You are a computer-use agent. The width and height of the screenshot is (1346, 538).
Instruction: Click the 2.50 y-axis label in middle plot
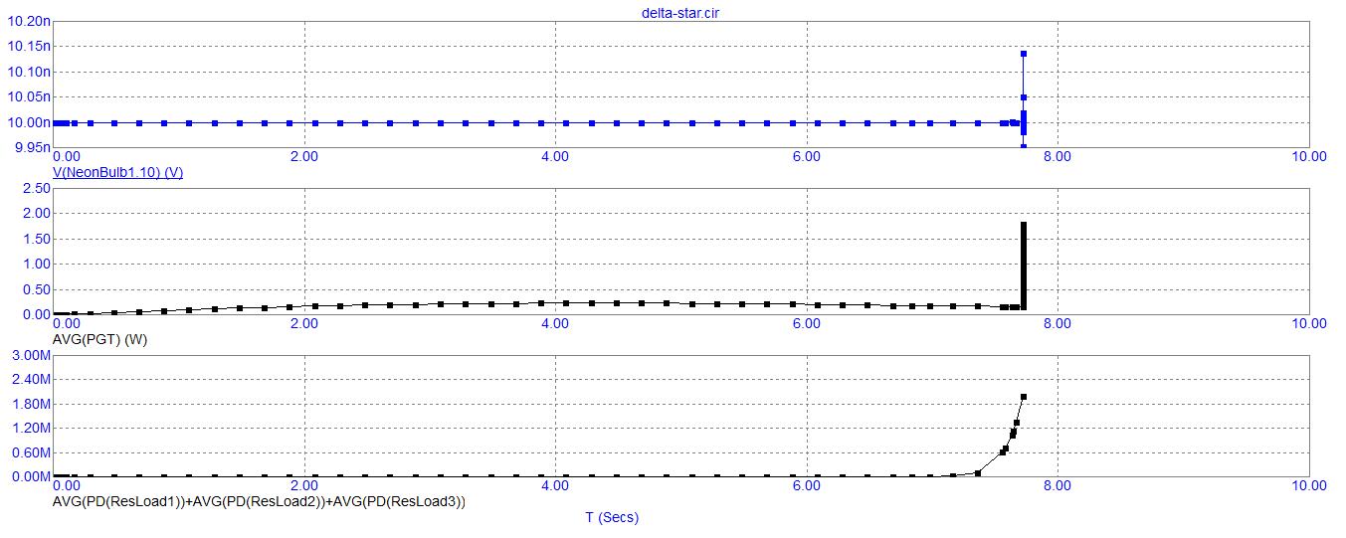(x=35, y=188)
